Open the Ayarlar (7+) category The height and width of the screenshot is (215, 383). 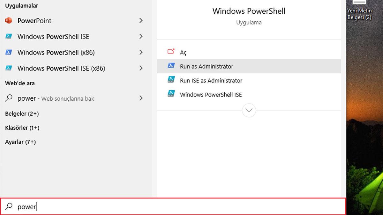[x=20, y=142]
